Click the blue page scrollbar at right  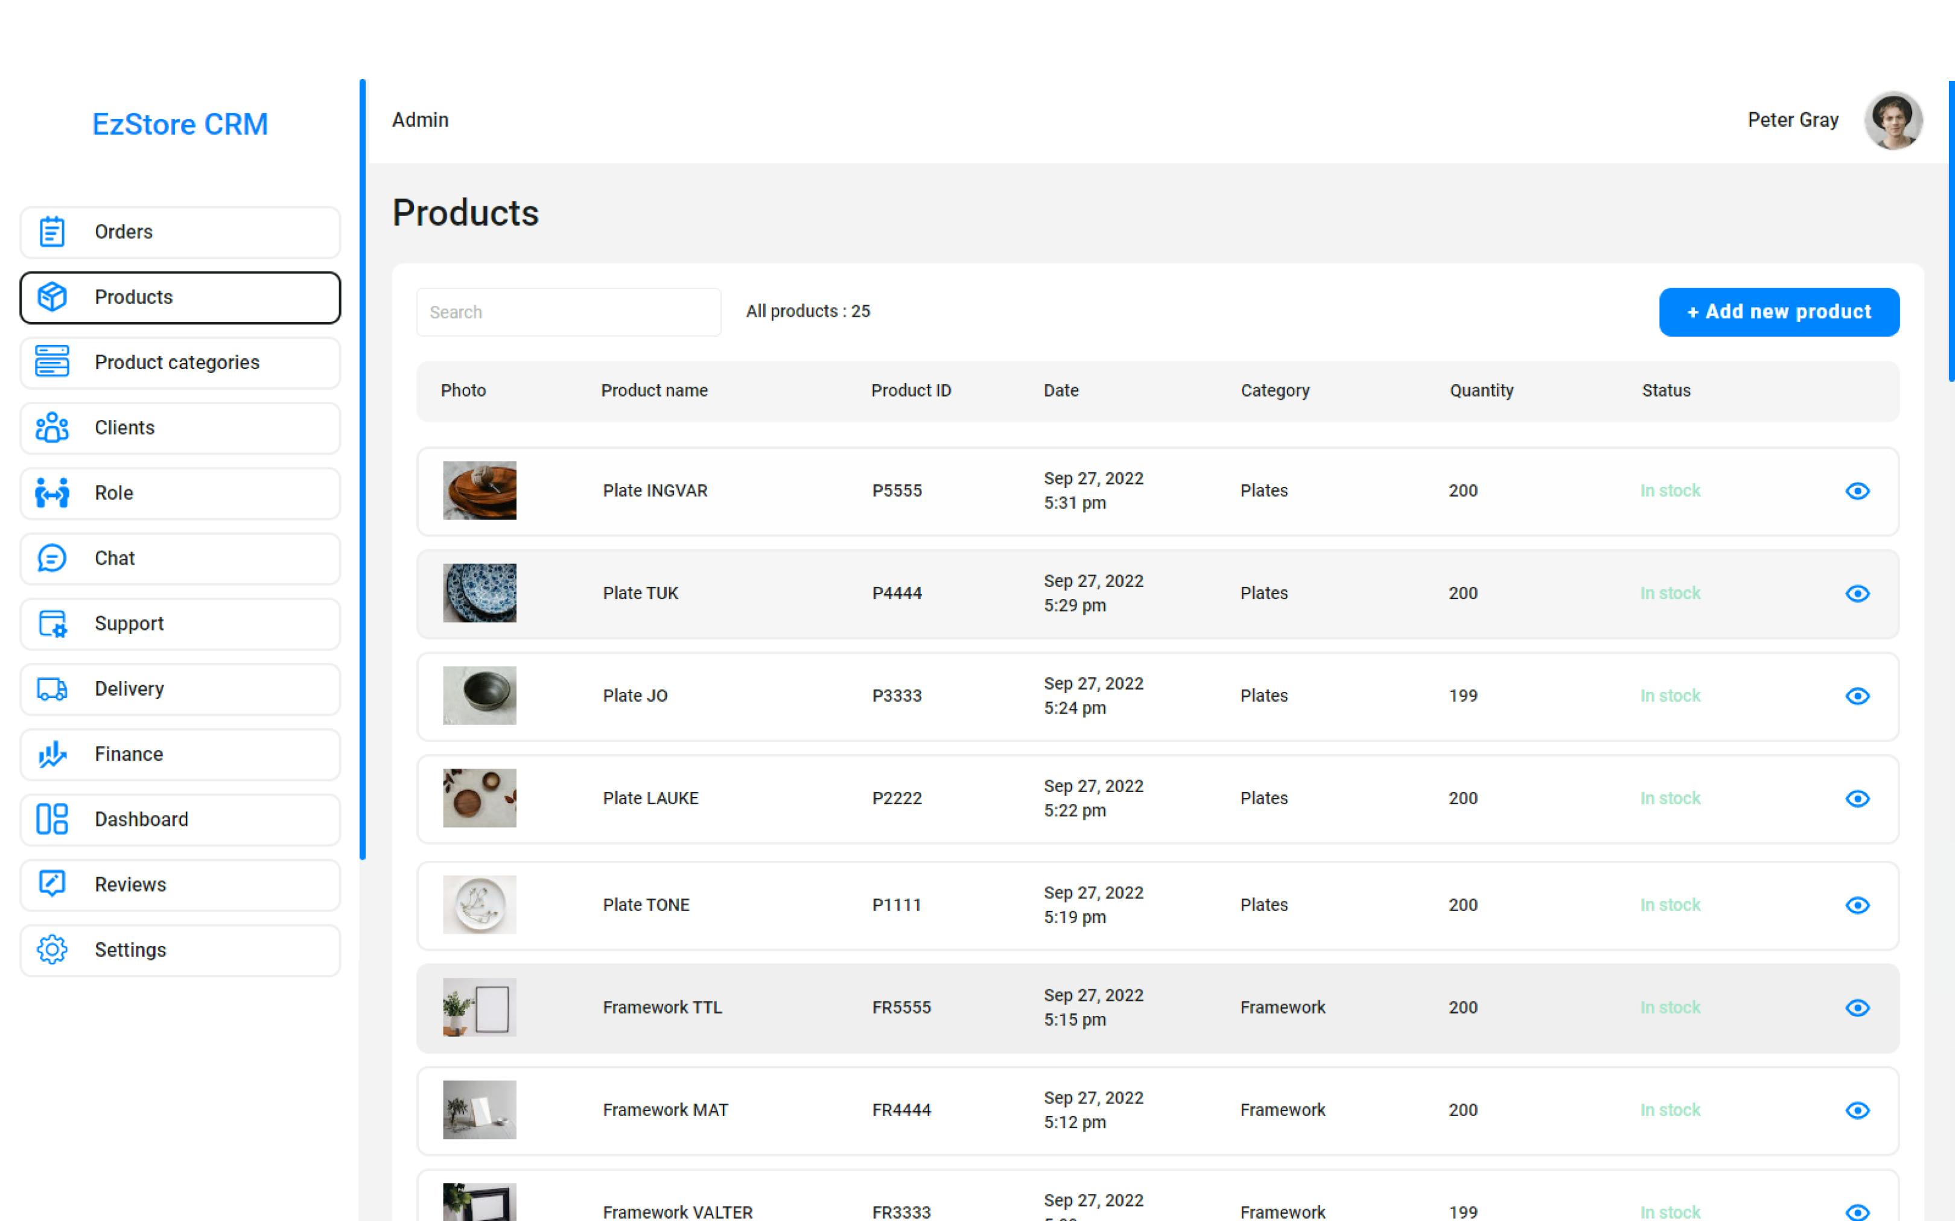(x=1951, y=230)
